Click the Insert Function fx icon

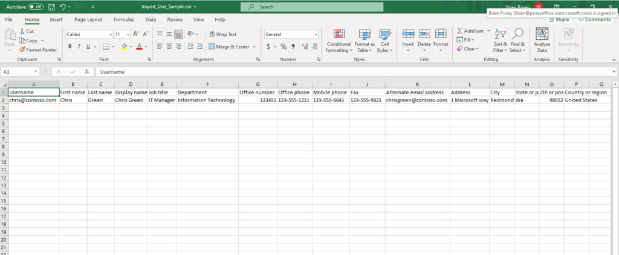[x=86, y=72]
